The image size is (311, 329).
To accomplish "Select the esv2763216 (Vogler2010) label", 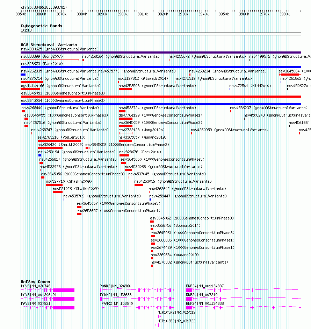I will [x=62, y=137].
